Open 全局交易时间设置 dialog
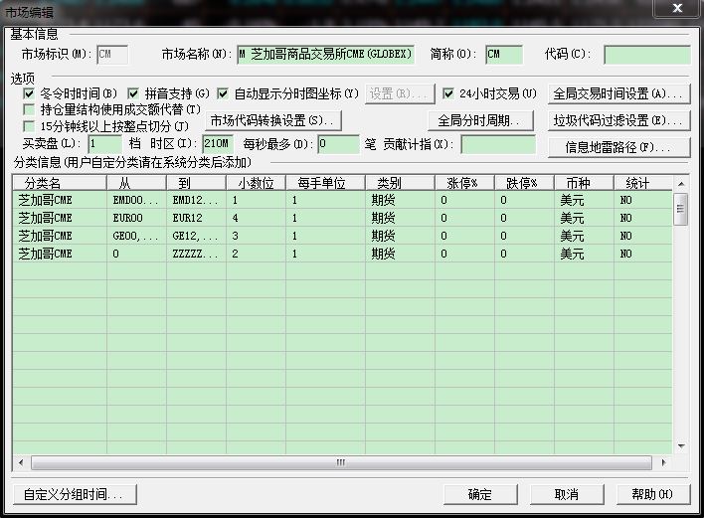Screen dimensions: 704x518 (619, 94)
